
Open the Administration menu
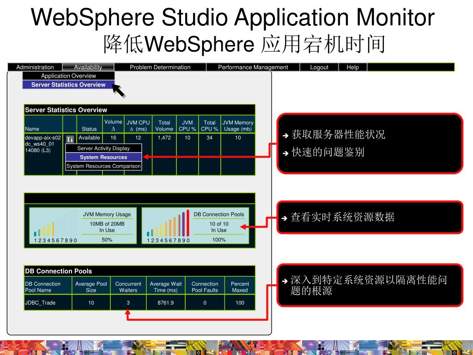pos(35,67)
